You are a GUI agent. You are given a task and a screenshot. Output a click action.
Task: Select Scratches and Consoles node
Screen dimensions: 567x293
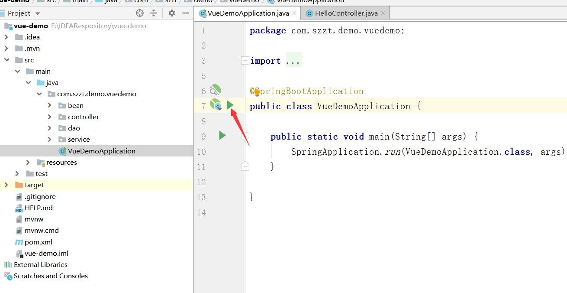pos(51,276)
